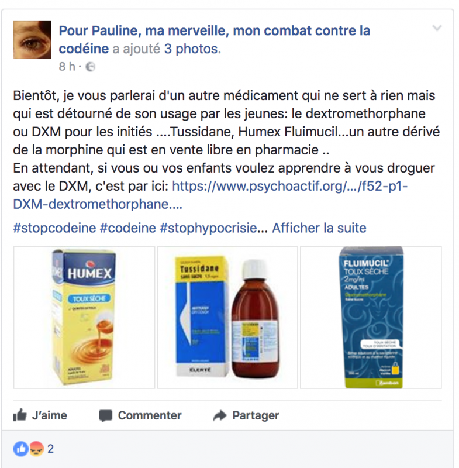Open the Fluimucil Toux Sèche photo
459x468 pixels.
[371, 317]
